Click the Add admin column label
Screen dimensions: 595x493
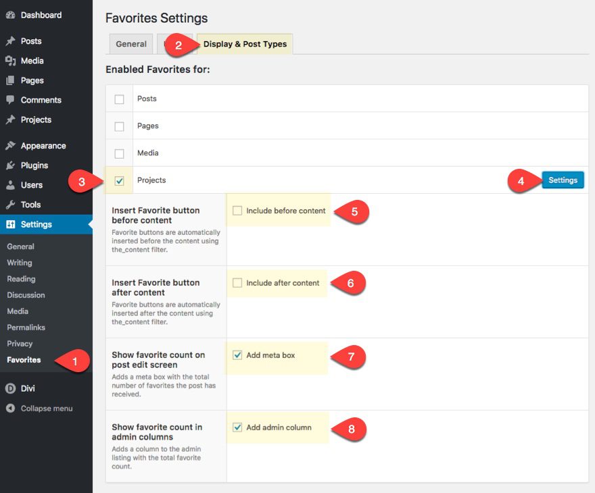[x=279, y=427]
